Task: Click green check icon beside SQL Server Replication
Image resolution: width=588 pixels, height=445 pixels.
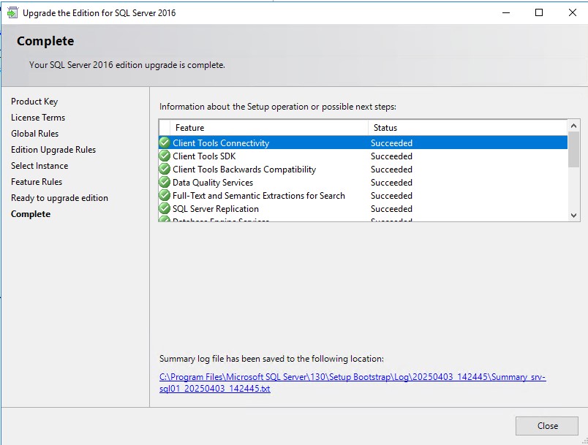Action: (x=165, y=209)
